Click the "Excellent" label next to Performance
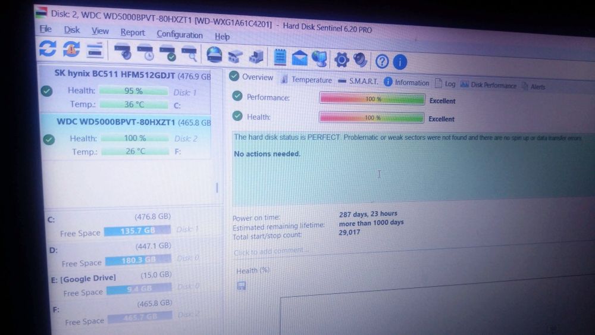This screenshot has width=595, height=335. coord(442,101)
